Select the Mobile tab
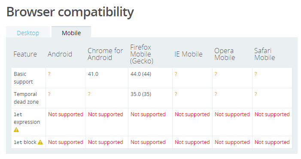Image resolution: width=301 pixels, height=159 pixels. click(x=71, y=33)
